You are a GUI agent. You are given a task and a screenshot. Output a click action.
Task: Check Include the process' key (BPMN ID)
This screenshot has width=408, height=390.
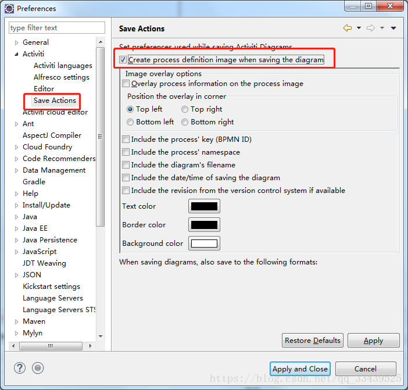pyautogui.click(x=126, y=139)
